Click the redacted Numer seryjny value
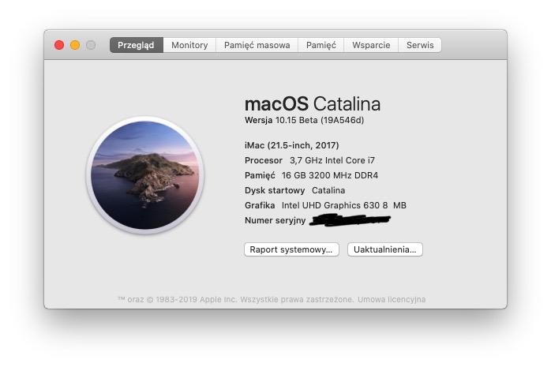Viewport: 551px width, 367px height. (x=350, y=220)
